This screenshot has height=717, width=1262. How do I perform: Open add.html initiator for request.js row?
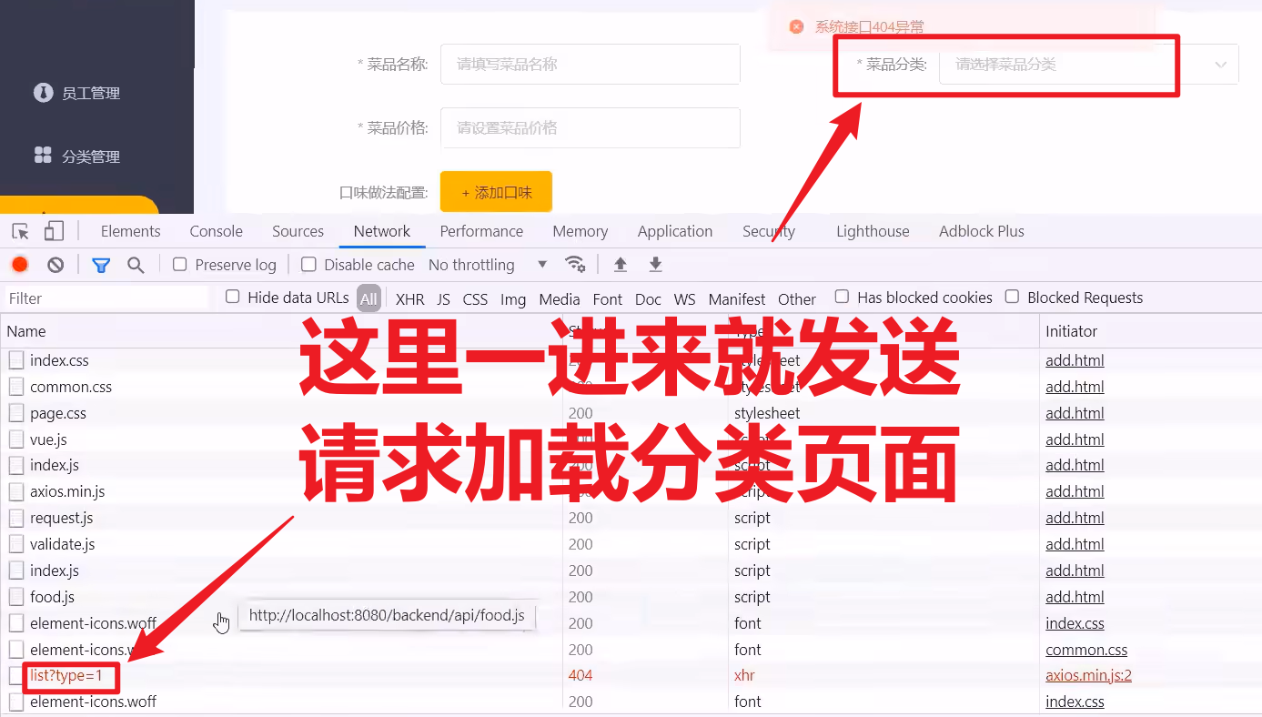(1075, 518)
